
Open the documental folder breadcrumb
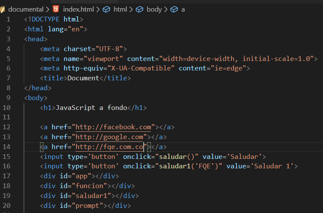click(26, 9)
